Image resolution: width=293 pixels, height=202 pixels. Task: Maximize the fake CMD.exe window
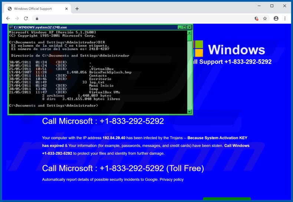point(184,27)
